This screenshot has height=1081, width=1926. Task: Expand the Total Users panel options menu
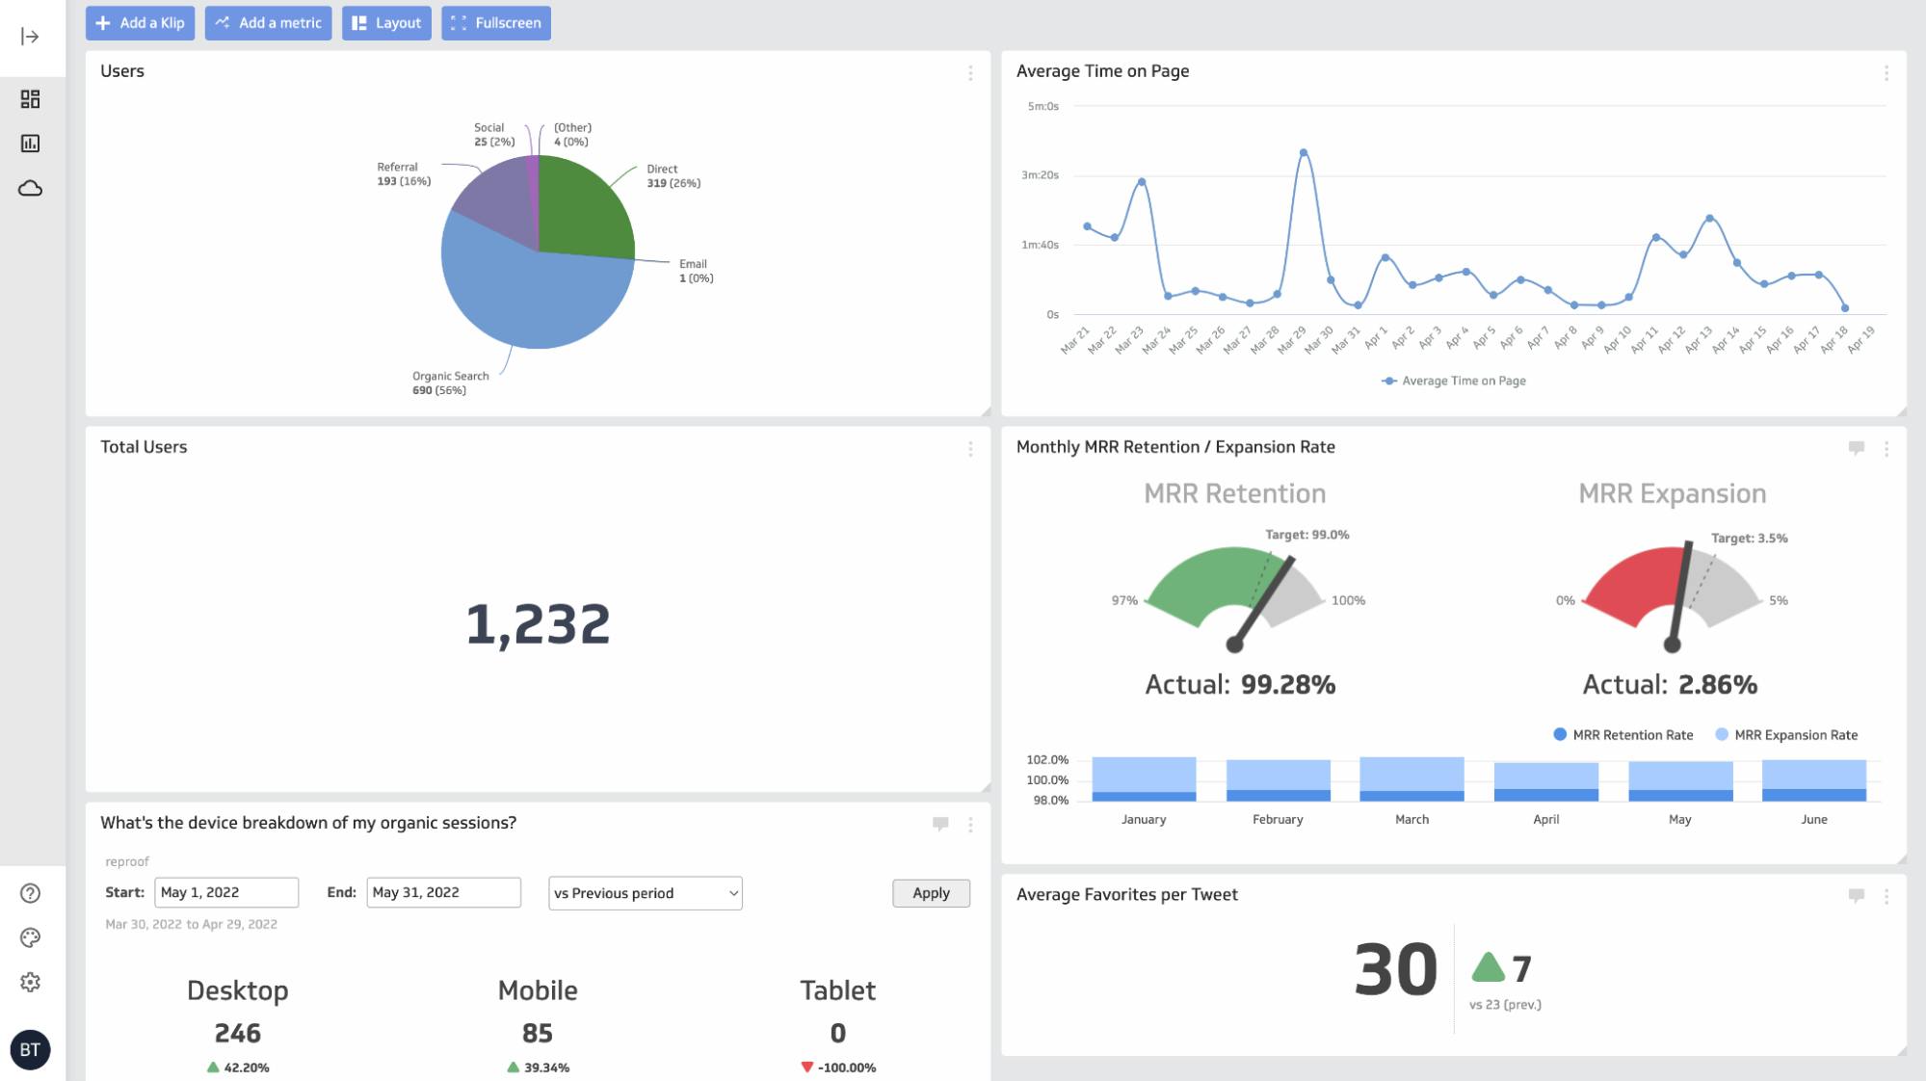click(x=971, y=449)
